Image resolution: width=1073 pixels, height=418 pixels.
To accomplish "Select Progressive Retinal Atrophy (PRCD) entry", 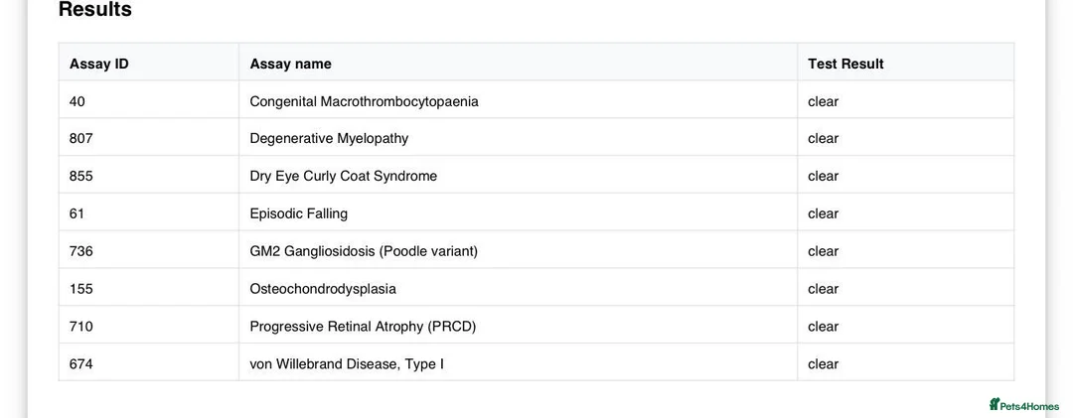I will [x=363, y=327].
